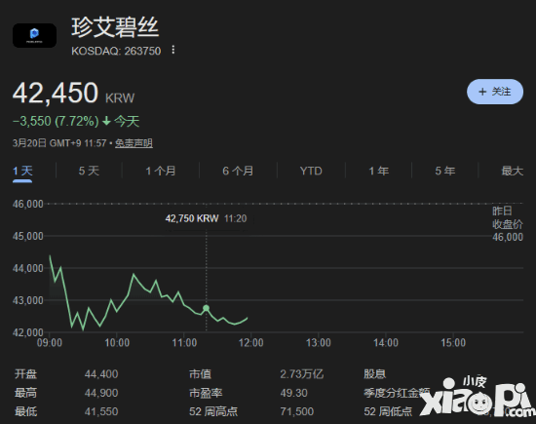Select the 1 个月 range tab

pyautogui.click(x=161, y=171)
